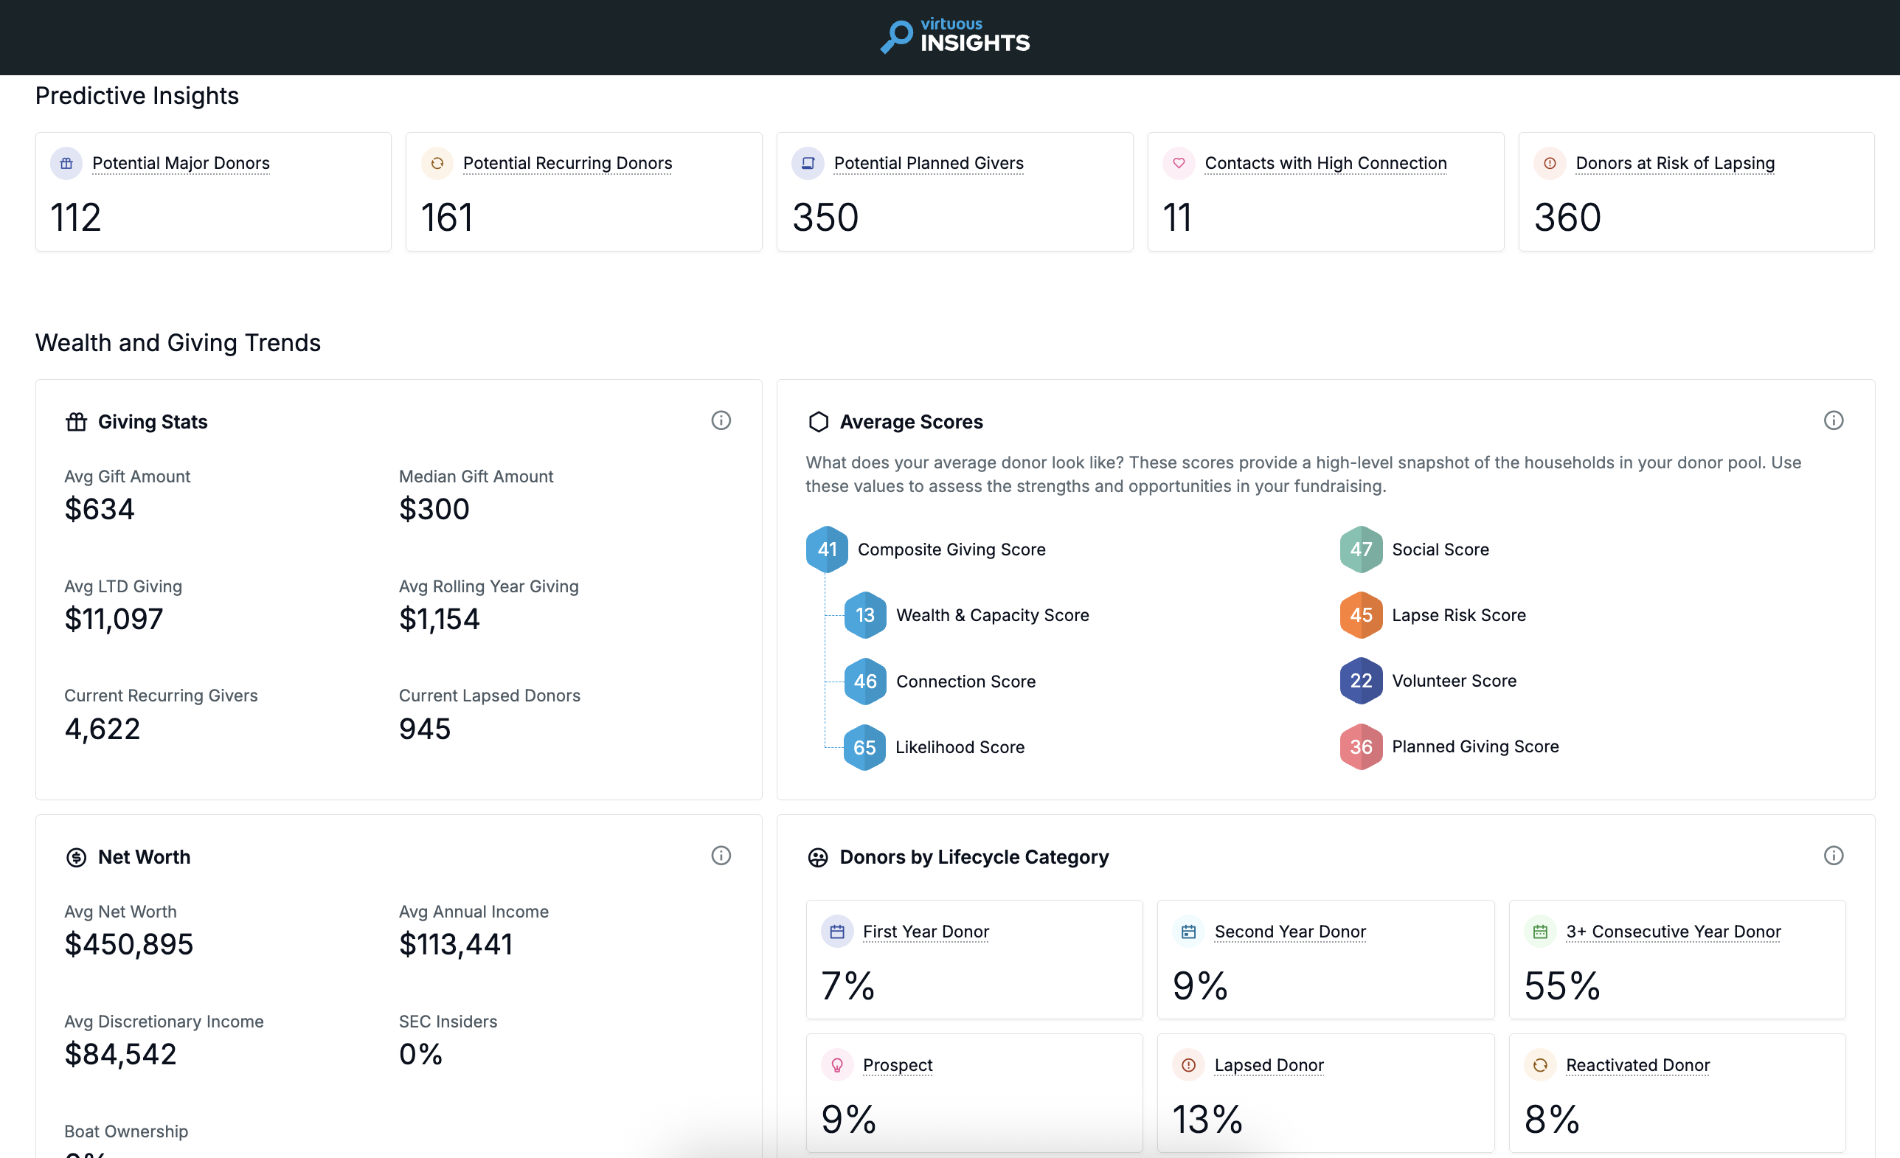This screenshot has height=1158, width=1900.
Task: Click the Giving Stats info icon
Action: 721,420
